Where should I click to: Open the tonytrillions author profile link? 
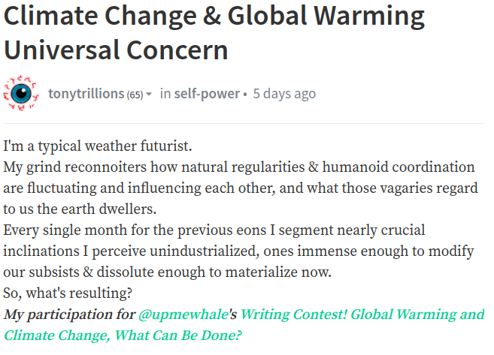pyautogui.click(x=86, y=94)
